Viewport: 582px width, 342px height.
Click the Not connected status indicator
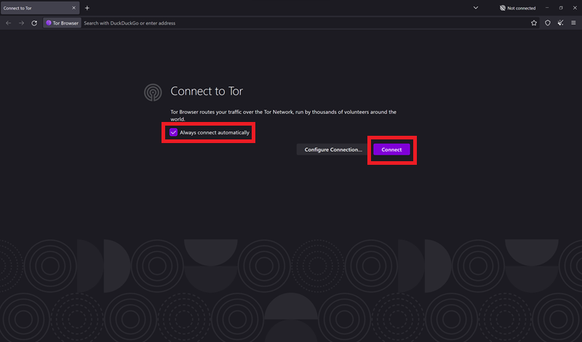tap(518, 8)
